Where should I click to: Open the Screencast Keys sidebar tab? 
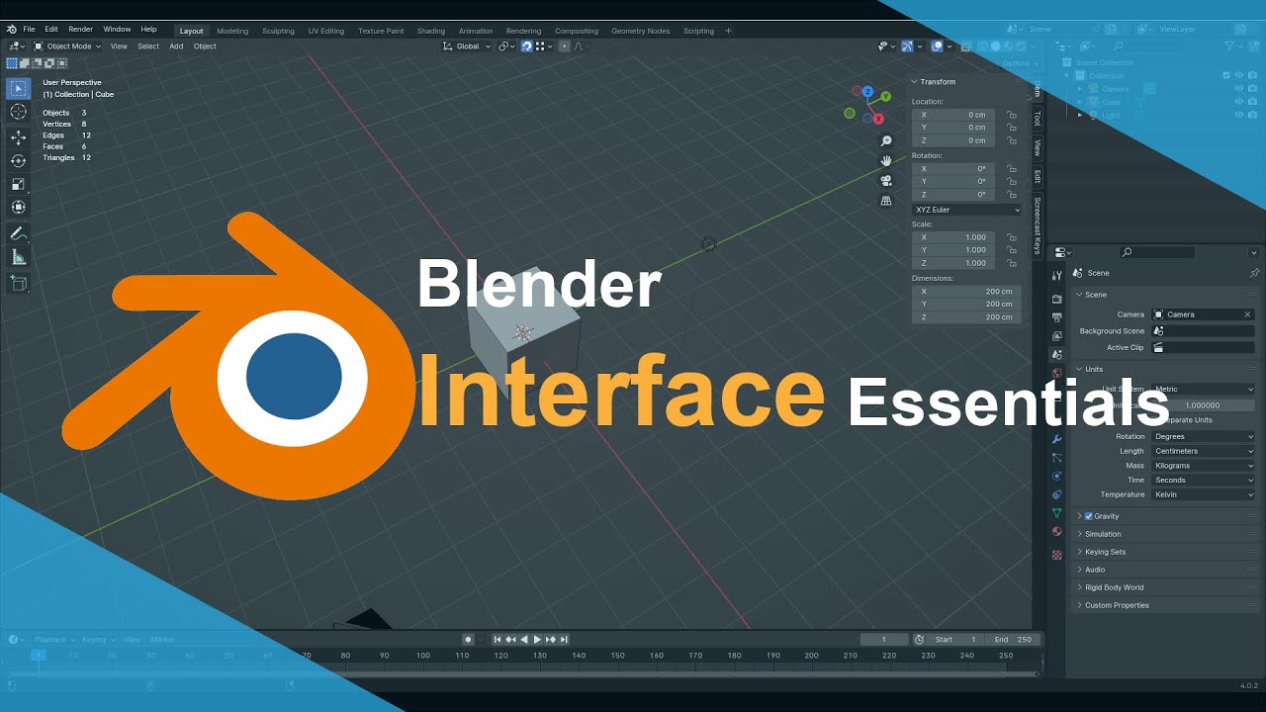pyautogui.click(x=1037, y=225)
